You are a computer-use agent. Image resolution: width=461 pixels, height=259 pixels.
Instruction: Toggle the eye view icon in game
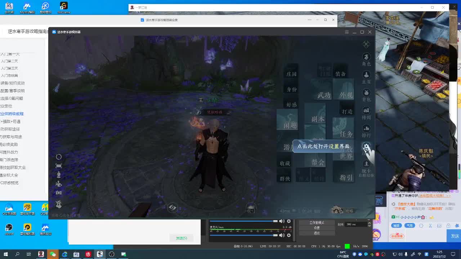click(173, 208)
